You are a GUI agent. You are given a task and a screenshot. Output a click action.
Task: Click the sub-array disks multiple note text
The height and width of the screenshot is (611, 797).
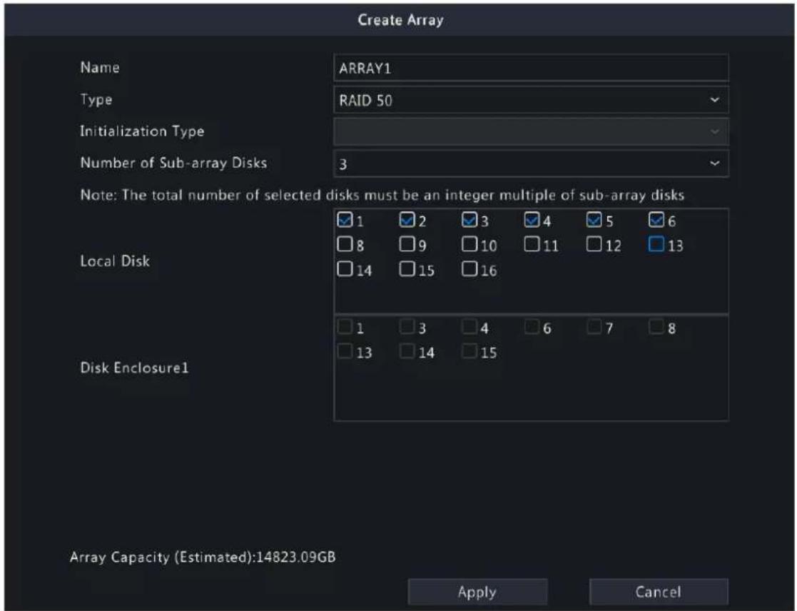tap(382, 195)
